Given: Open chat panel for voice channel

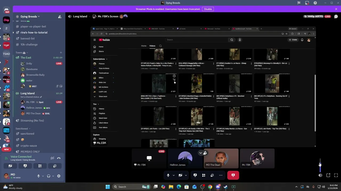Looking at the screenshot, I should point(336,16).
